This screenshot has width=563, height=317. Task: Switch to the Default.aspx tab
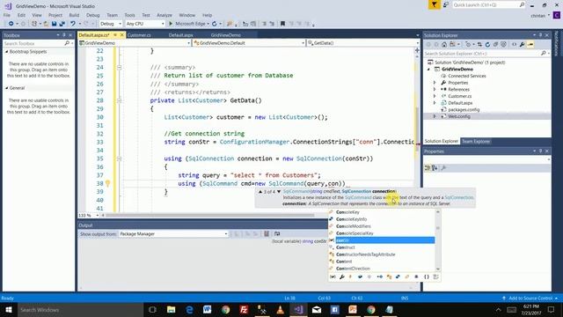pos(181,35)
